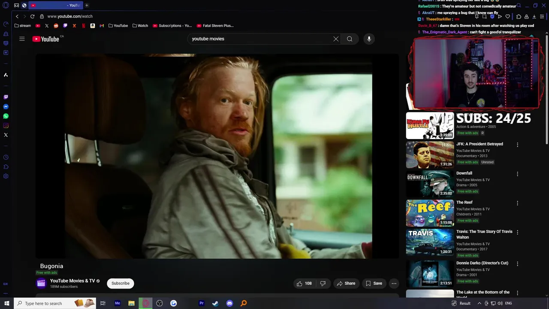
Task: Clear the youtube movies search text
Action: click(x=336, y=39)
